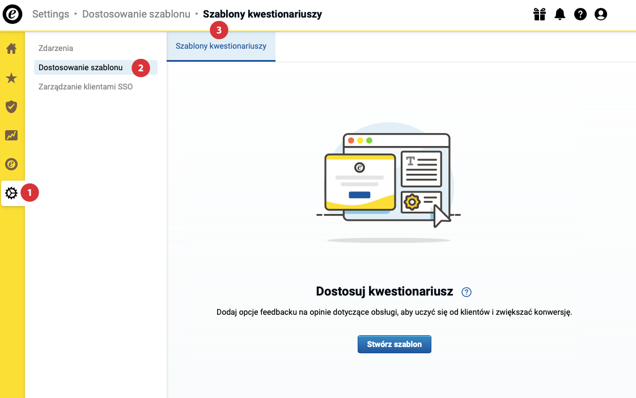Open the analytics chart sidebar icon
The image size is (636, 398).
click(11, 135)
